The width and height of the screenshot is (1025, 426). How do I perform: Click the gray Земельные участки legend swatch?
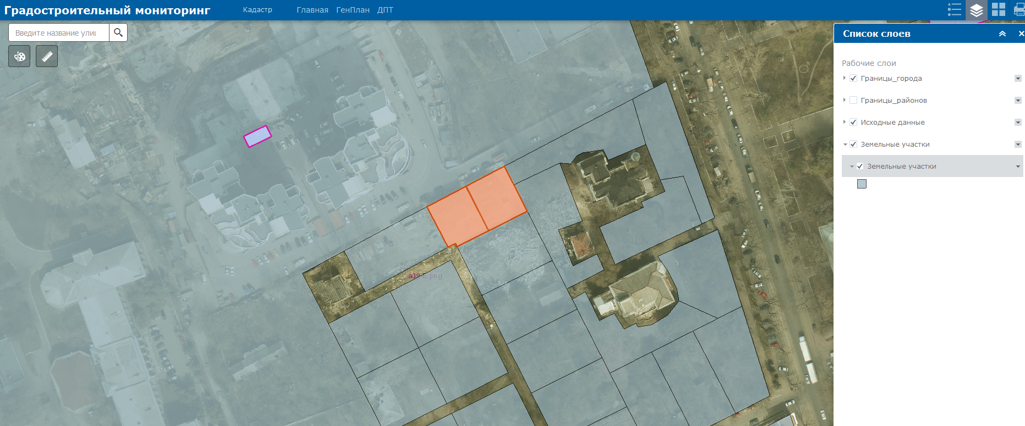(862, 184)
